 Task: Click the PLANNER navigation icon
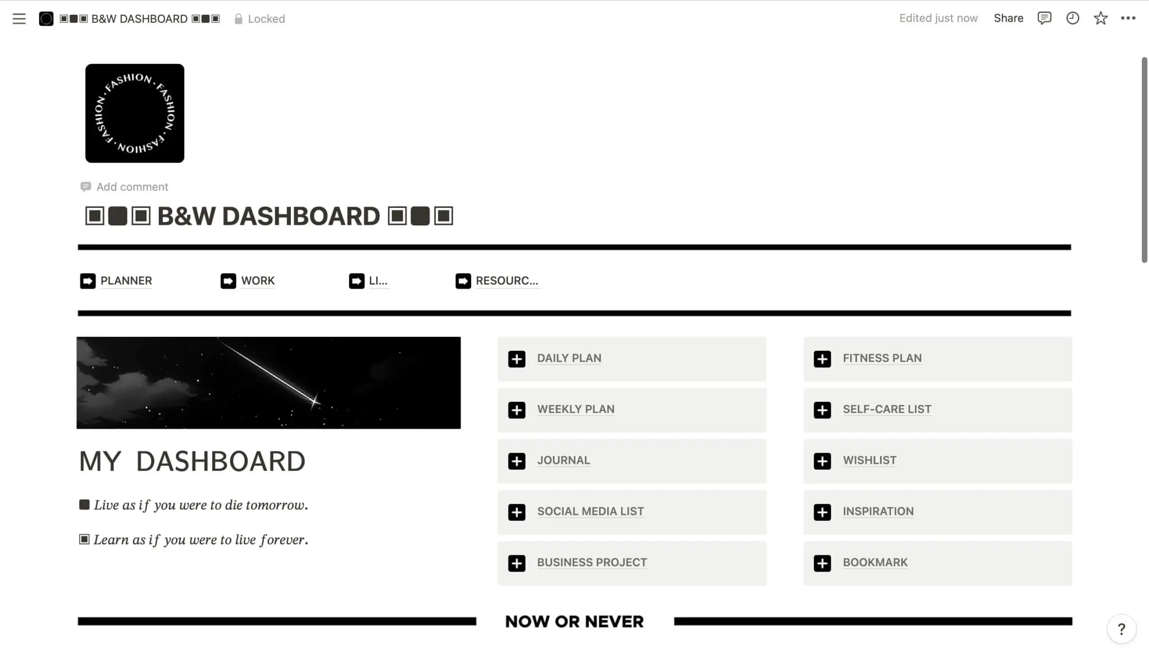point(87,280)
